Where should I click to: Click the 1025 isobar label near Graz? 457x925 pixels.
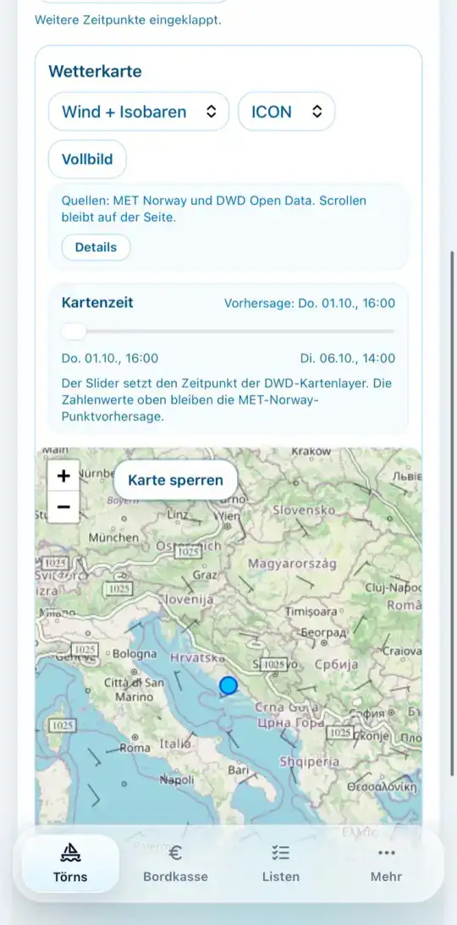click(188, 551)
